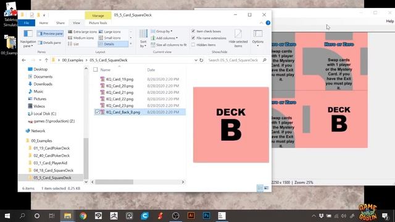Open folder Options button
Screen dimensions: 395x222
tap(258, 38)
